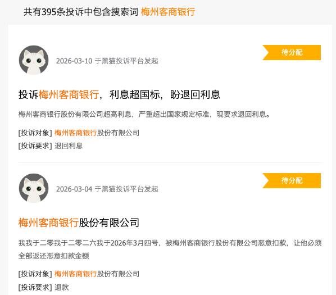Image resolution: width=336 pixels, height=295 pixels.
Task: Click 于黑猫投诉平台发起 text on the first complaint
Action: tap(126, 61)
